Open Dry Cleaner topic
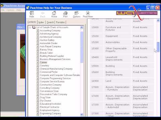 pos(46,101)
